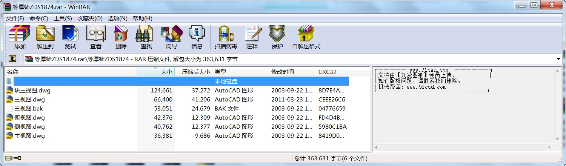
Task: Click the 删除 (Delete) toolbar icon
Action: click(x=121, y=37)
